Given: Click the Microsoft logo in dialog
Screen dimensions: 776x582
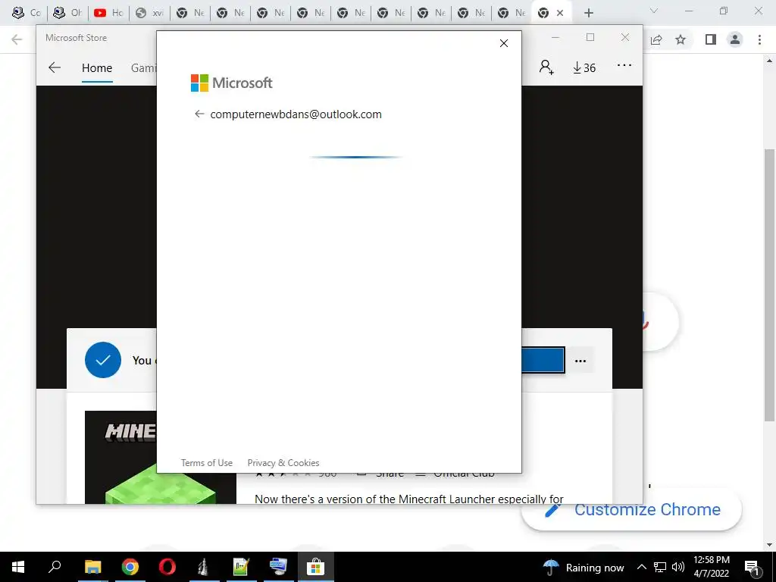Looking at the screenshot, I should pyautogui.click(x=232, y=83).
